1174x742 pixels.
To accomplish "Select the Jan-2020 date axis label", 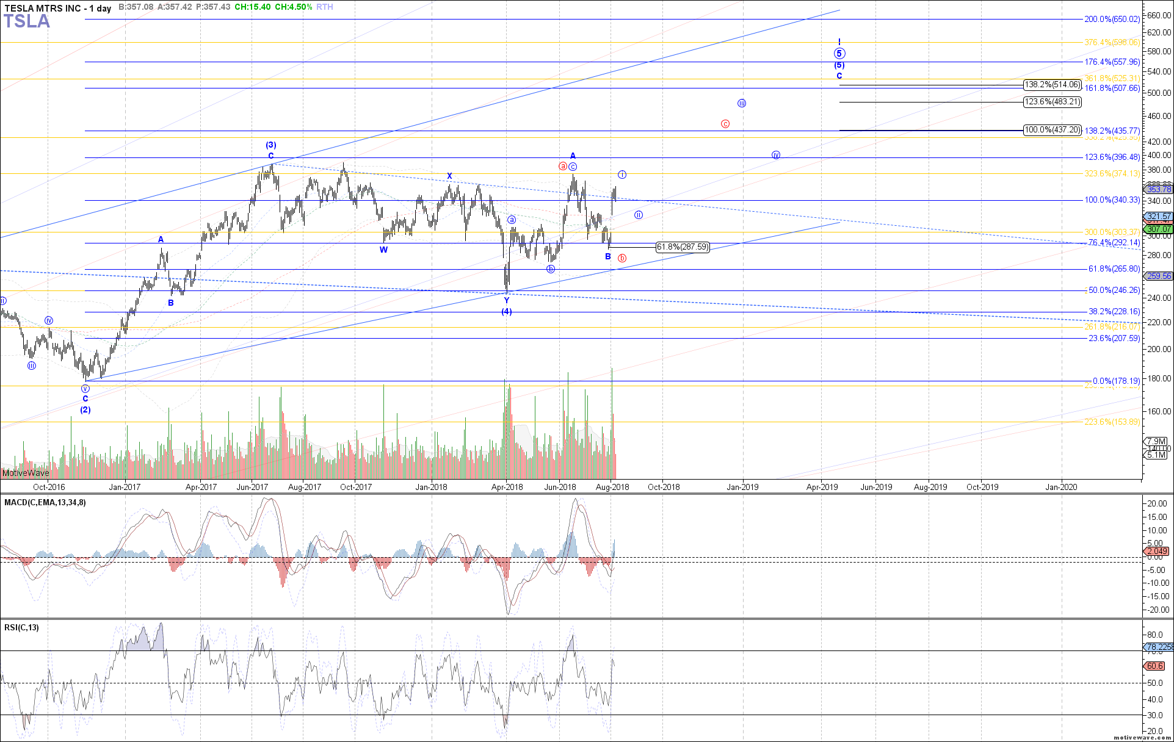I will pos(1061,487).
